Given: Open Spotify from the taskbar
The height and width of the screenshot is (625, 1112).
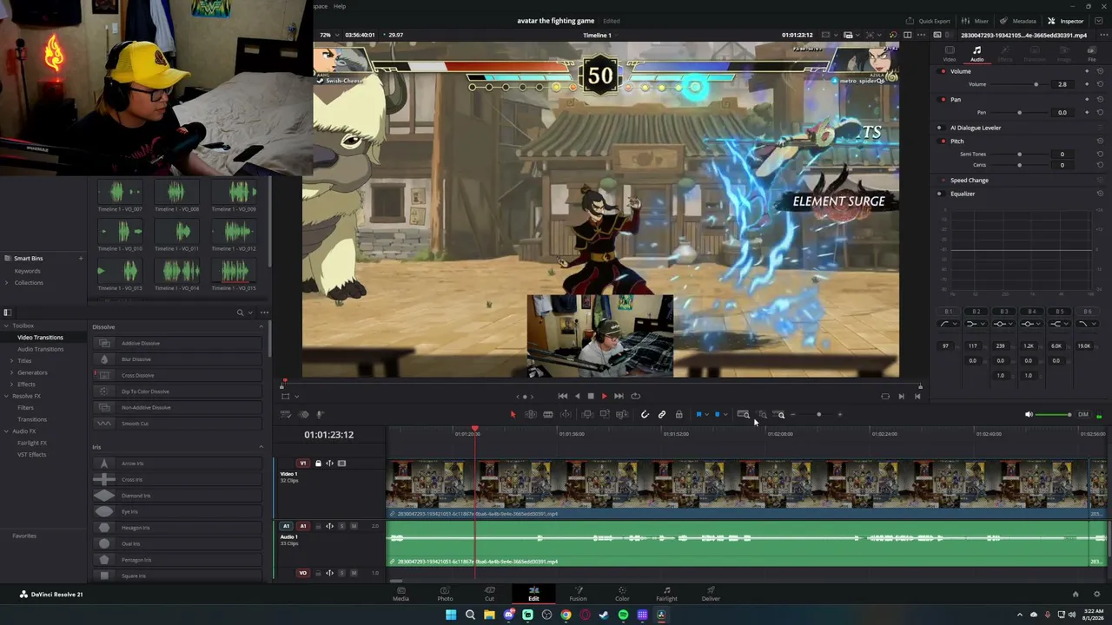Looking at the screenshot, I should 623,615.
